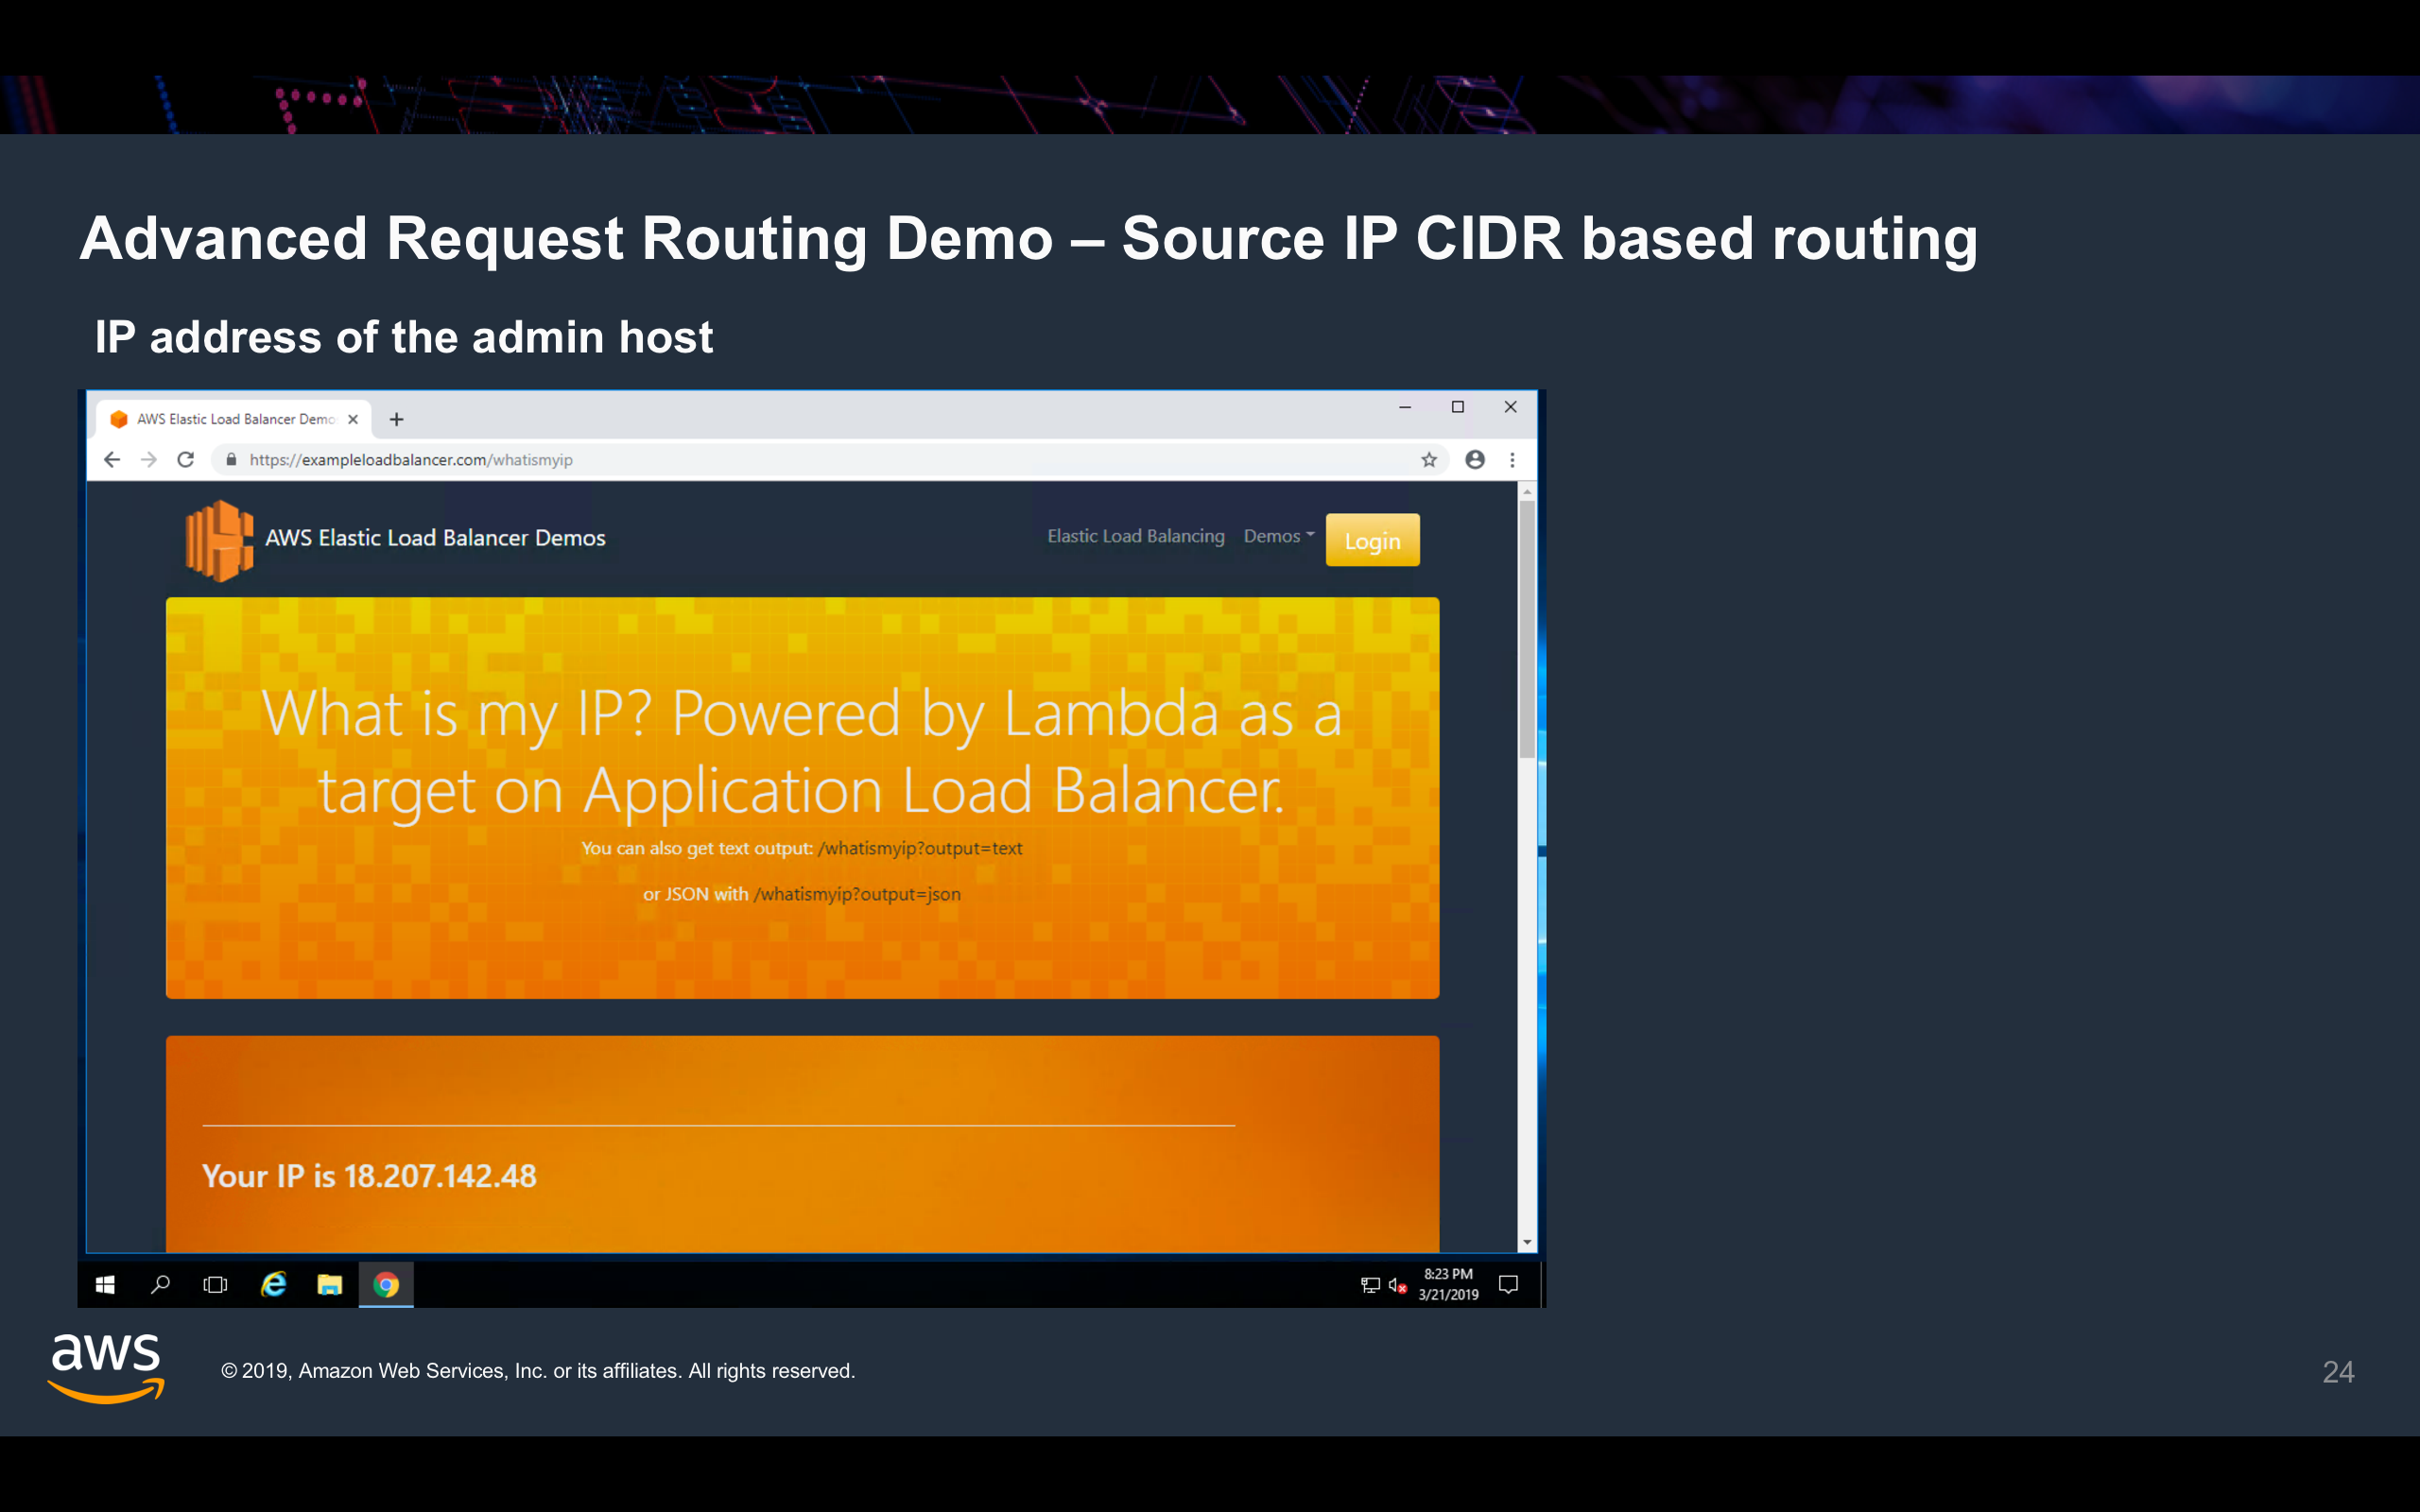
Task: Open the Chrome user profile icon
Action: (x=1474, y=460)
